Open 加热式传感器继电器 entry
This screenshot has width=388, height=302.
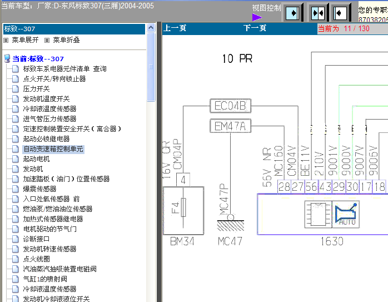[53, 219]
